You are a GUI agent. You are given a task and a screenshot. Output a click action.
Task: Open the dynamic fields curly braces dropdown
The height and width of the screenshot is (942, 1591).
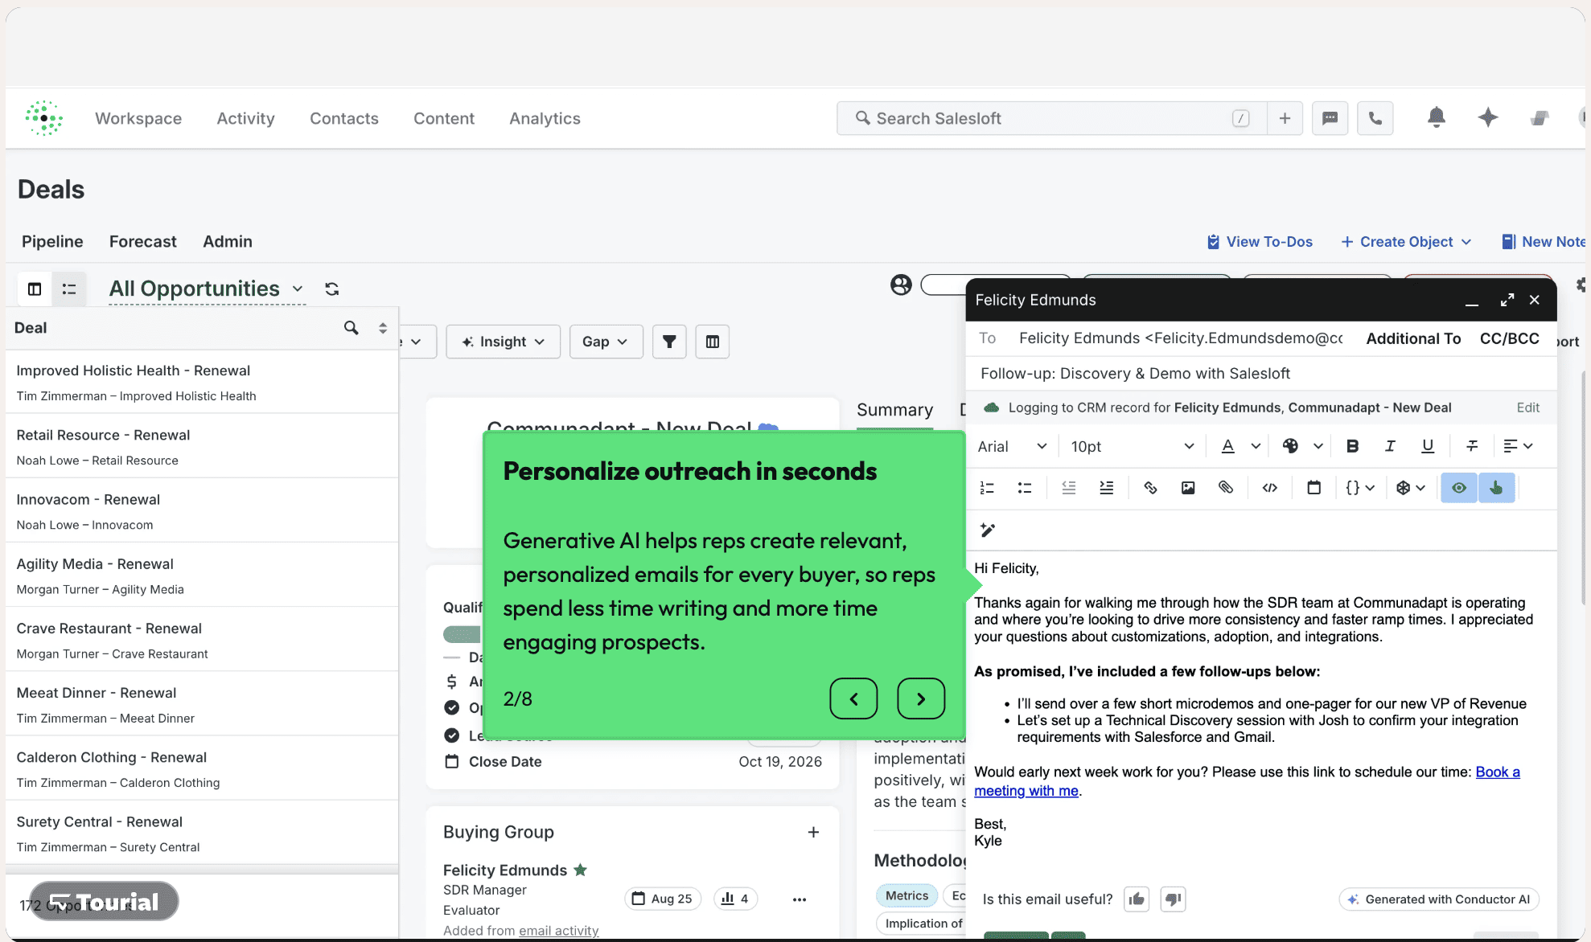point(1359,488)
